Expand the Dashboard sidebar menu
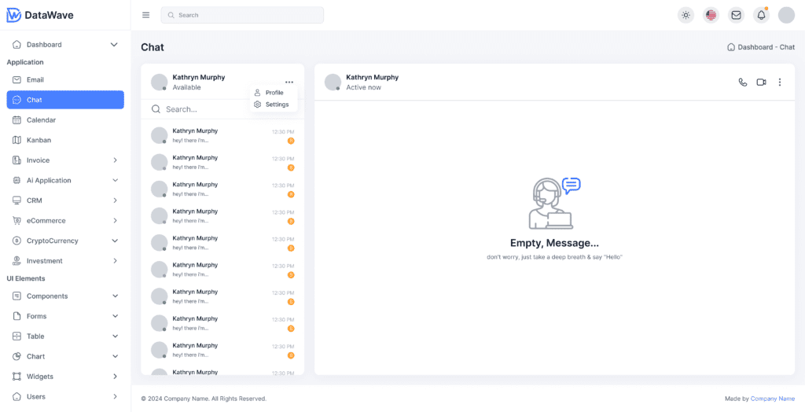 click(65, 45)
